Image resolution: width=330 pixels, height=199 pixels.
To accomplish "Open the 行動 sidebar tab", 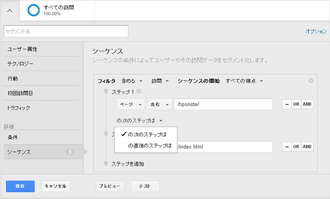I will 42,78.
